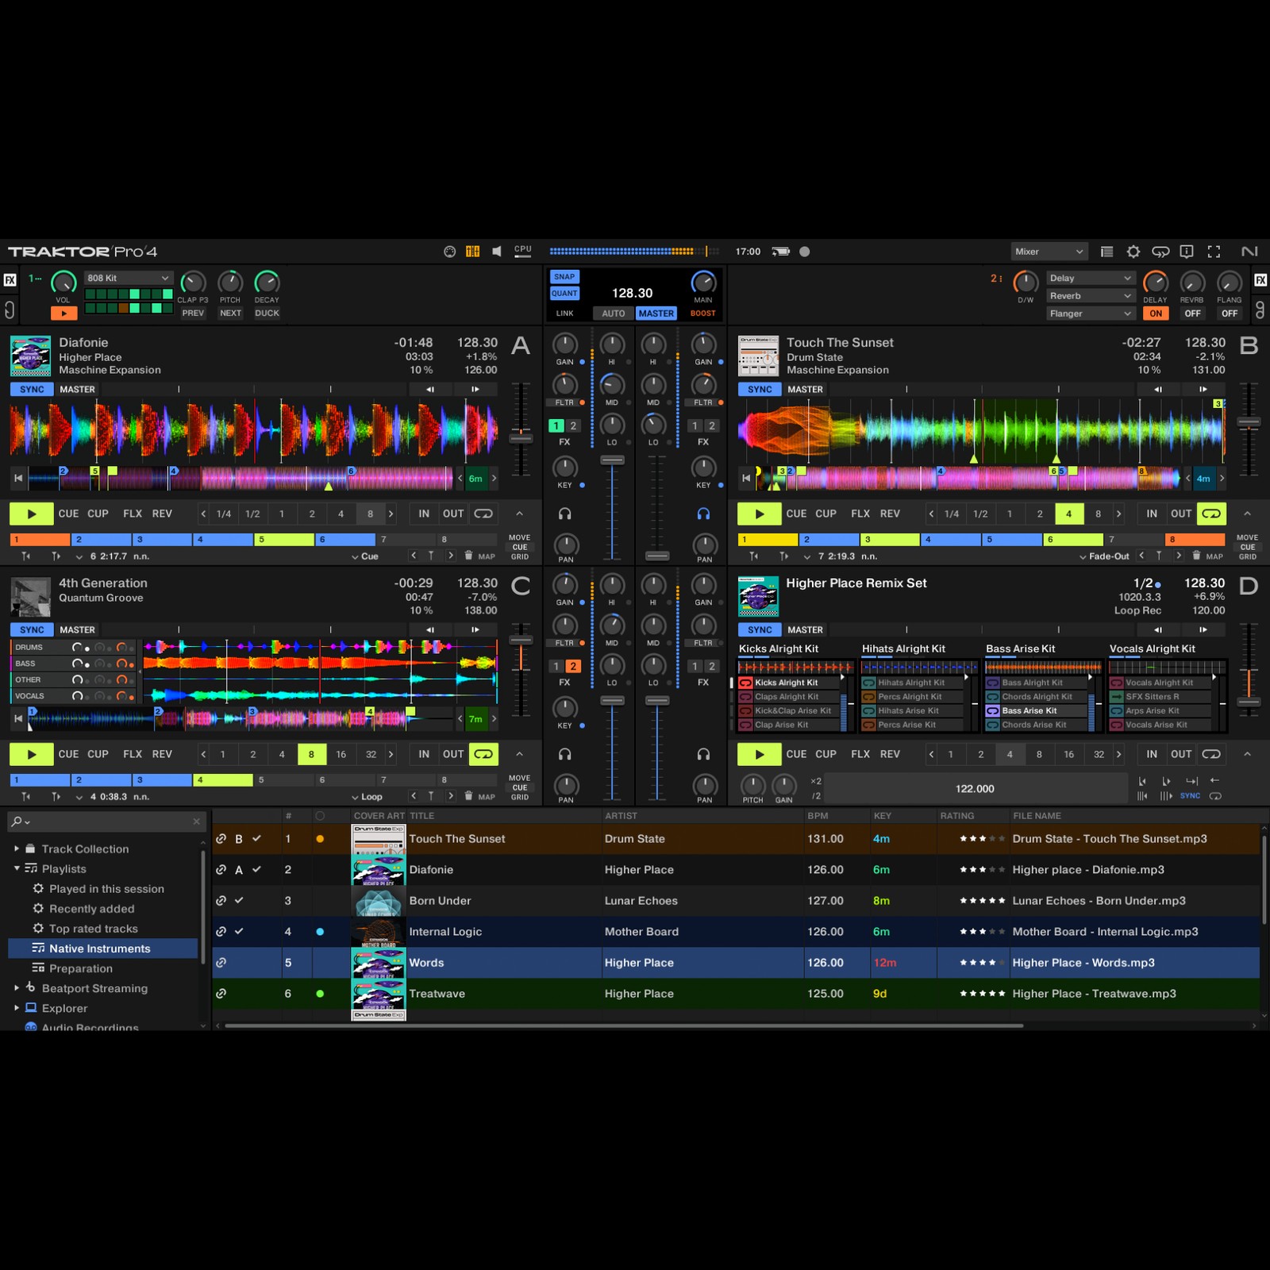Viewport: 1270px width, 1270px height.
Task: Enable the REVRB effect by clicking OFF
Action: point(1193,314)
